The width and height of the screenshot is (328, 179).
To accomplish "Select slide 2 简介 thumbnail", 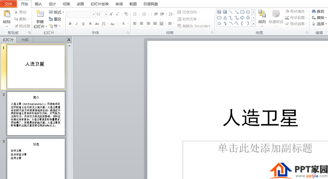I will point(36,113).
